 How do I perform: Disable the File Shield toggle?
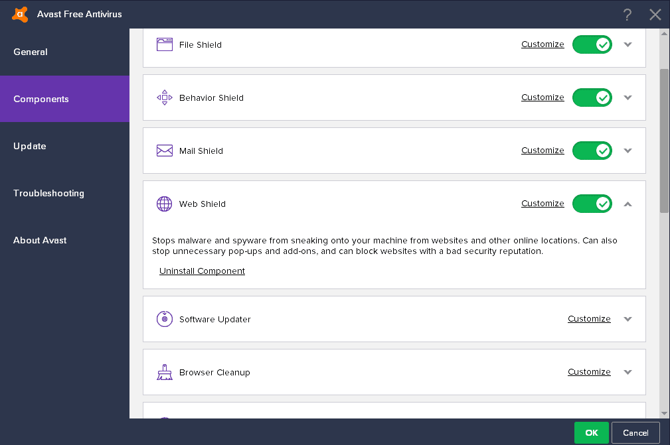tap(592, 44)
